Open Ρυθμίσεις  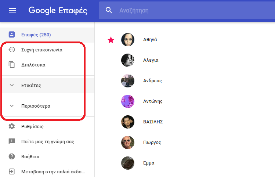click(x=32, y=126)
